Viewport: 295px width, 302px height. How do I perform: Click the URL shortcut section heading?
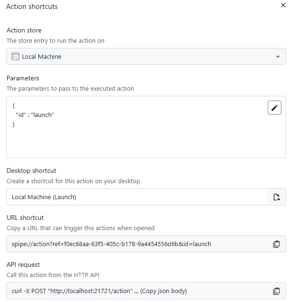[x=25, y=218]
